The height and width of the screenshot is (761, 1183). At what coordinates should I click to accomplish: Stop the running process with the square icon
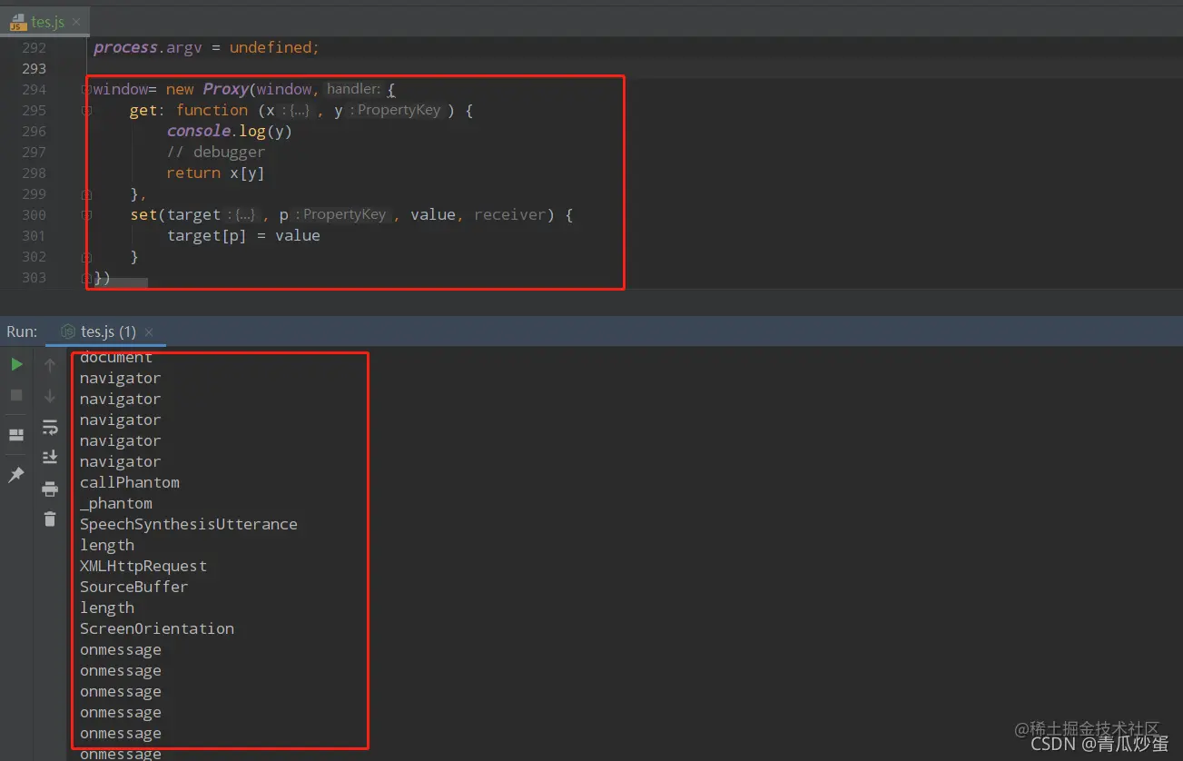tap(16, 396)
